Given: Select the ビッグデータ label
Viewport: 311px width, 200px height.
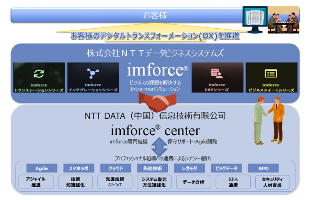Looking at the screenshot, I should (226, 168).
